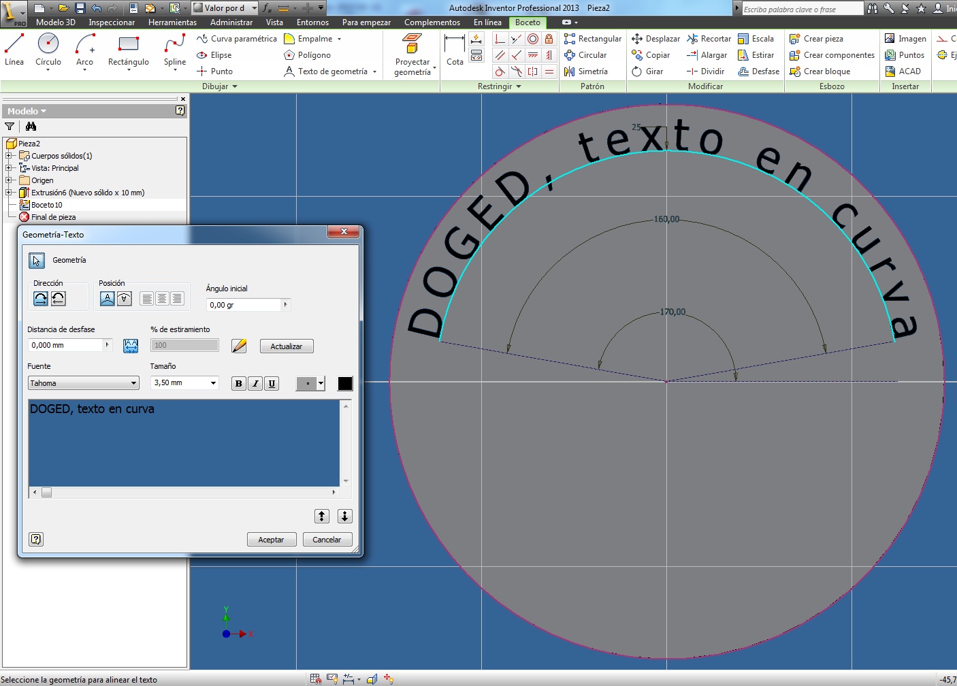
Task: Click binoculars find icon in Modelo panel
Action: tap(31, 127)
